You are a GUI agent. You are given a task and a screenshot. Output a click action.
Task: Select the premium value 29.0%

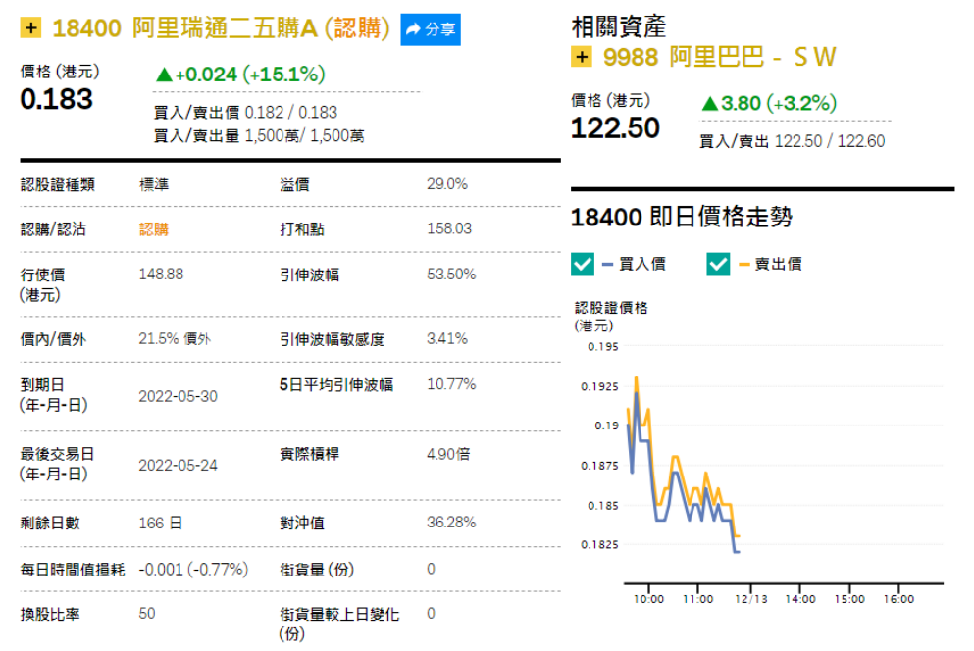point(447,184)
